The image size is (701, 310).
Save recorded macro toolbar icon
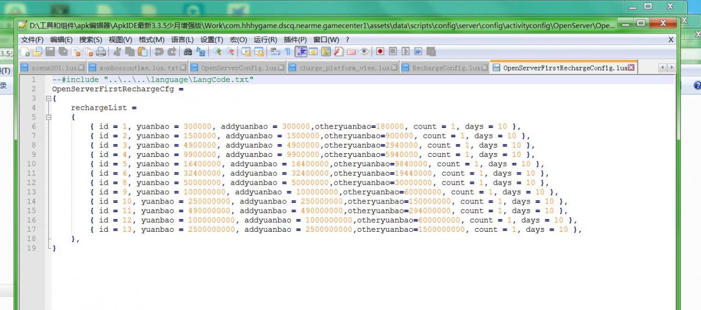pos(430,52)
